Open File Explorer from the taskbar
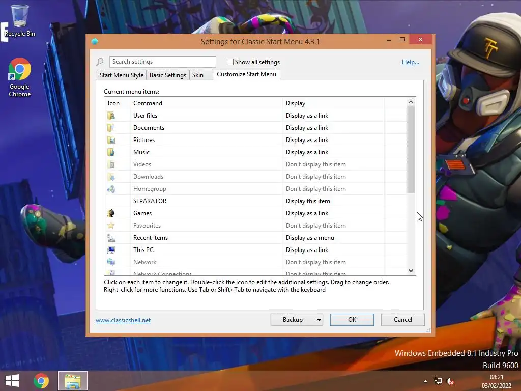The height and width of the screenshot is (391, 521). click(x=73, y=381)
